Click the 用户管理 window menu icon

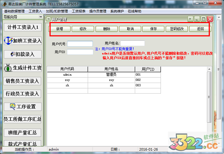[49, 19]
